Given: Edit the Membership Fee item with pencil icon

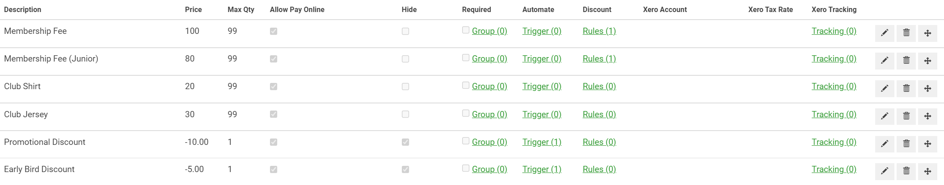Looking at the screenshot, I should pyautogui.click(x=885, y=33).
